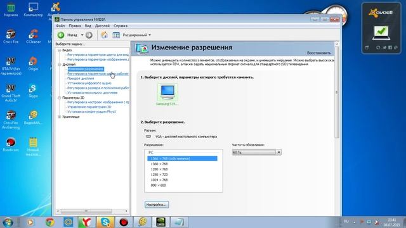Screen dimensions: 406x228
Task: Click the avast laptop status checkmark
Action: point(381,32)
